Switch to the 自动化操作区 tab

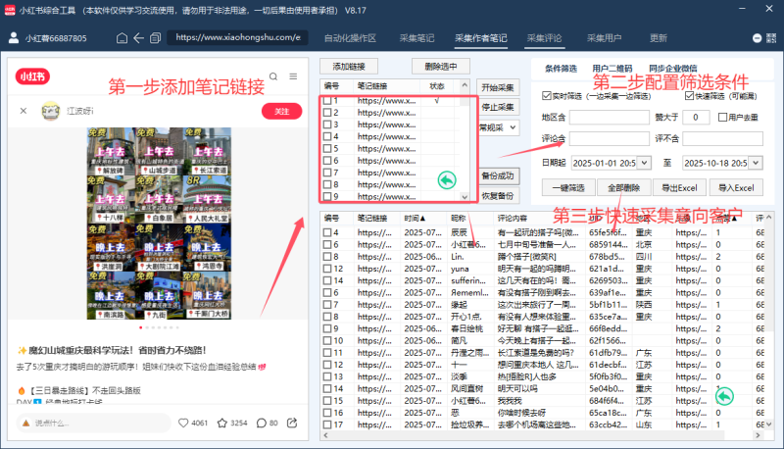pos(350,38)
